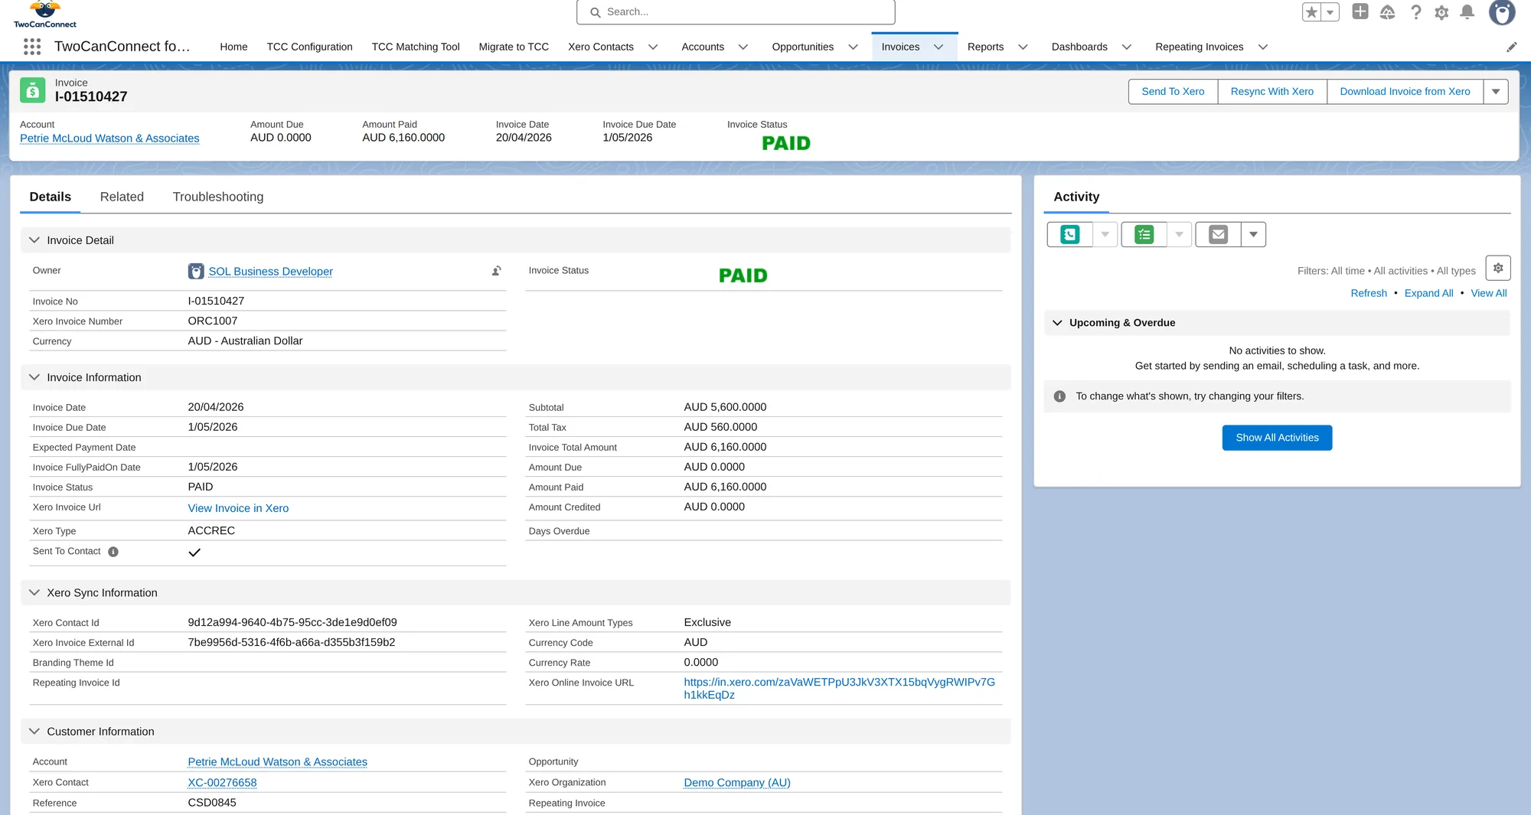Click the pencil icon to edit navigation
Image resolution: width=1531 pixels, height=815 pixels.
coord(1511,47)
